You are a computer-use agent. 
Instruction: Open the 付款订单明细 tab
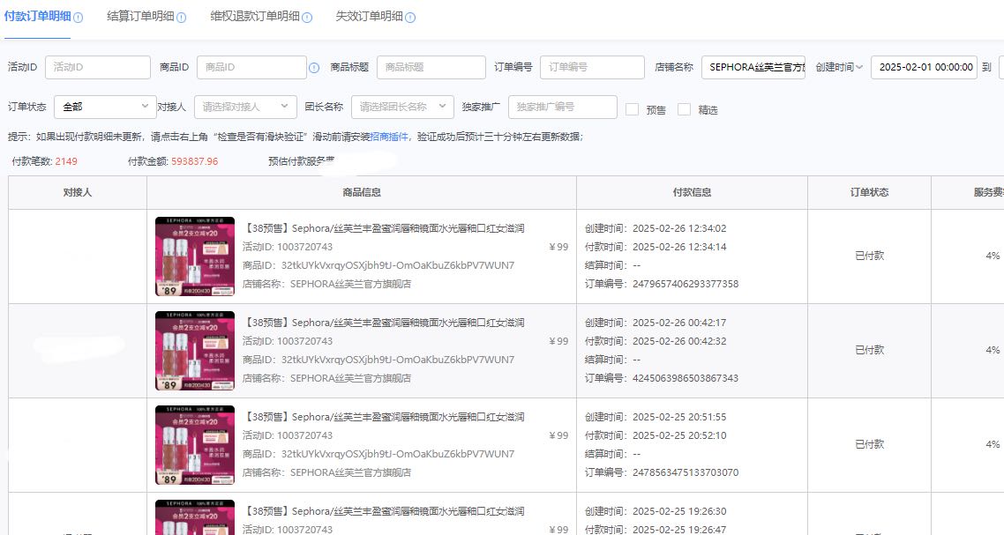pos(37,16)
